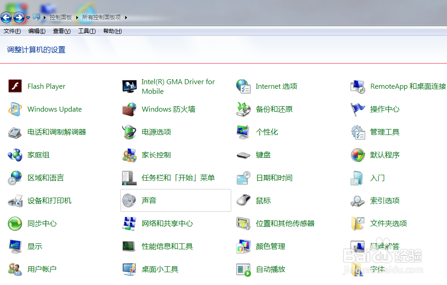
Task: Click the 控制面板 breadcrumb
Action: pyautogui.click(x=61, y=17)
